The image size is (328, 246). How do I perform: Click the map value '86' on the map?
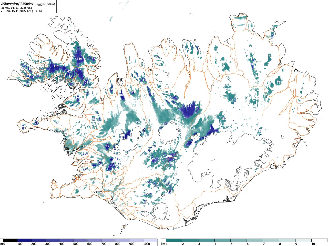click(121, 95)
